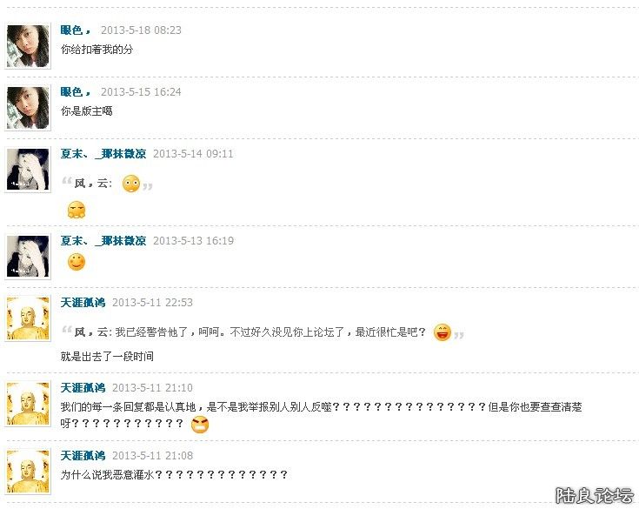Click laughing emoji ending quoted 风云 text

(x=443, y=332)
